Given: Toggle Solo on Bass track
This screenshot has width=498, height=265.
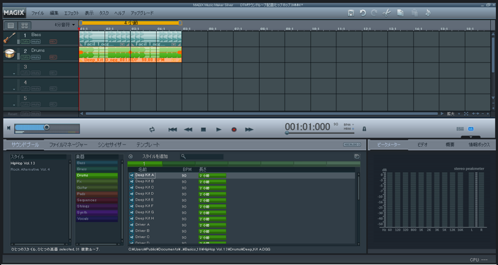Looking at the screenshot, I should [x=25, y=42].
